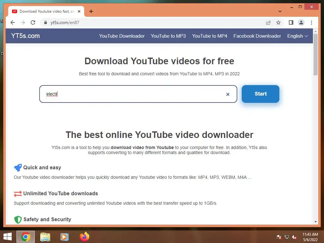Viewport: 324px width, 243px height.
Task: Clear the search field with the X
Action: click(228, 94)
